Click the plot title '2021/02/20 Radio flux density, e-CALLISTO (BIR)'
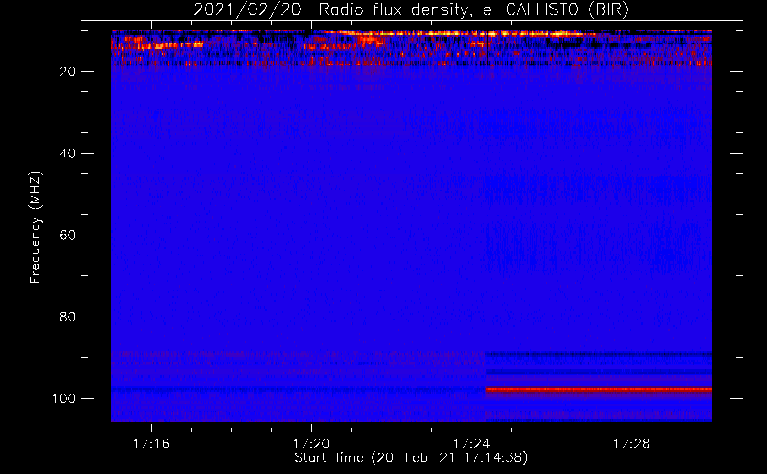This screenshot has width=767, height=474. [411, 9]
